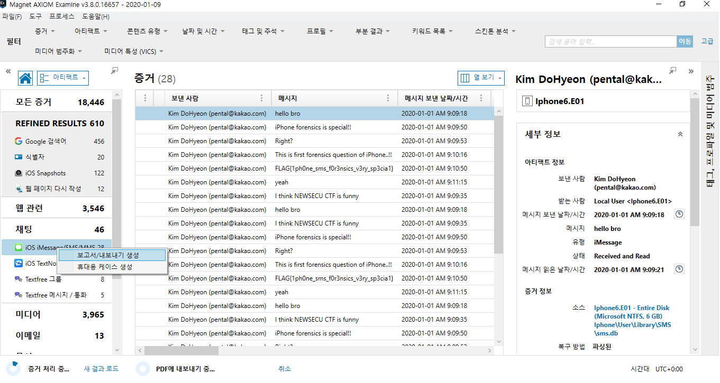Image resolution: width=720 pixels, height=383 pixels.
Task: Select the REFINED RESULTS 610 header
Action: (56, 123)
